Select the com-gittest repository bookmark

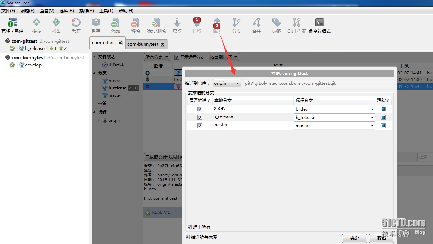coord(37,41)
